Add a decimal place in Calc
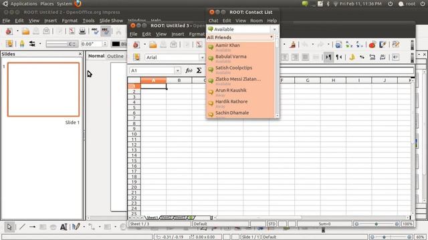Screen dimensions: 428x240 point(372,57)
